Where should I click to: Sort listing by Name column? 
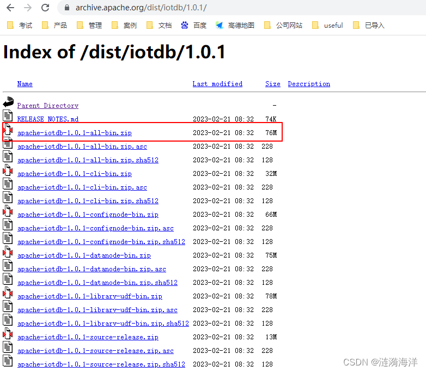tap(25, 84)
